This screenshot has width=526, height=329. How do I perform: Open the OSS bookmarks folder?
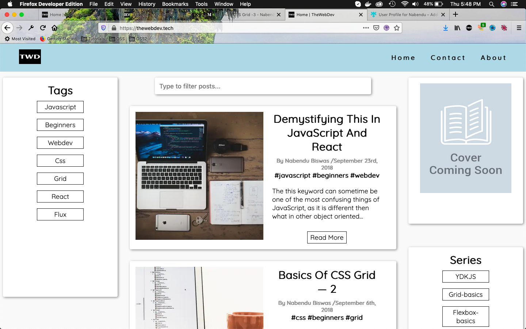pos(117,39)
